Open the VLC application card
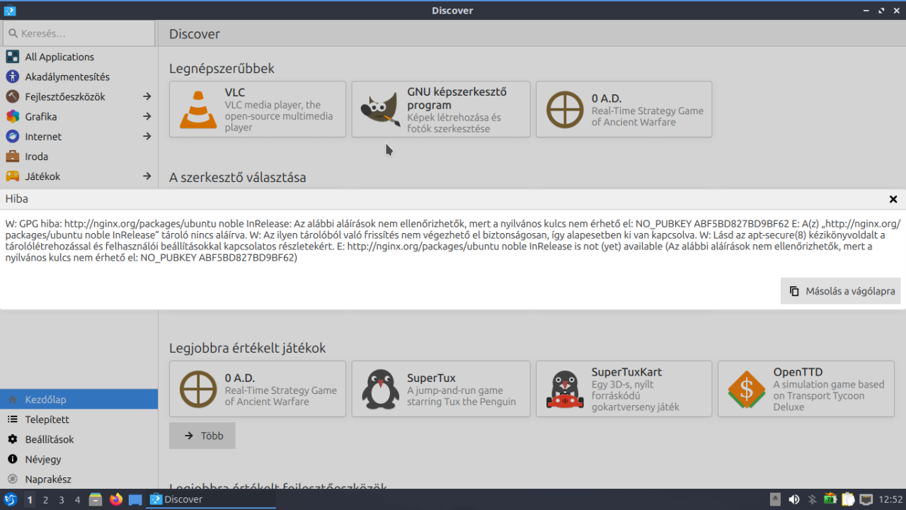Image resolution: width=906 pixels, height=510 pixels. tap(258, 109)
